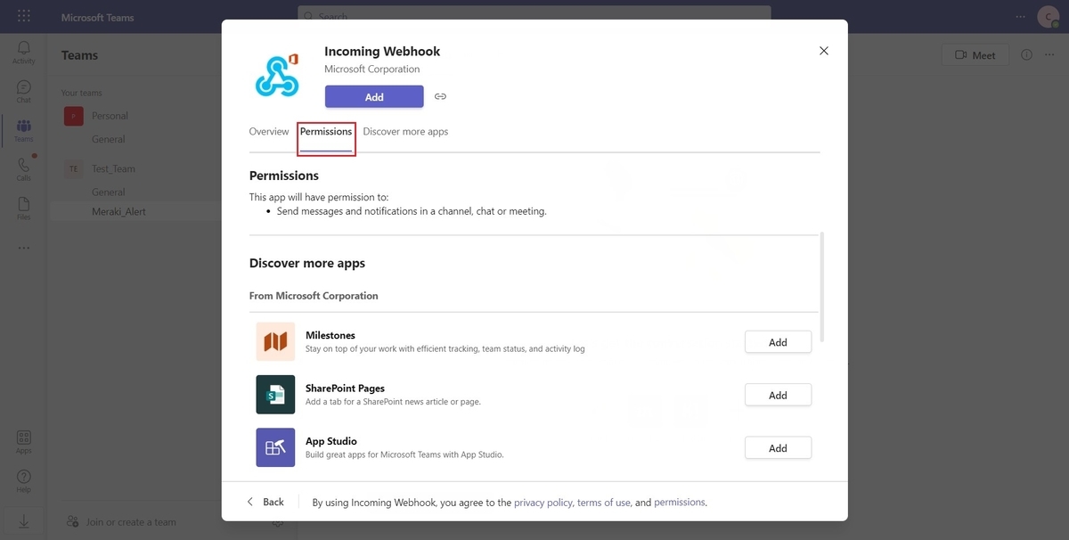Screen dimensions: 1069x540
Task: Add the Incoming Webhook app
Action: (x=374, y=96)
